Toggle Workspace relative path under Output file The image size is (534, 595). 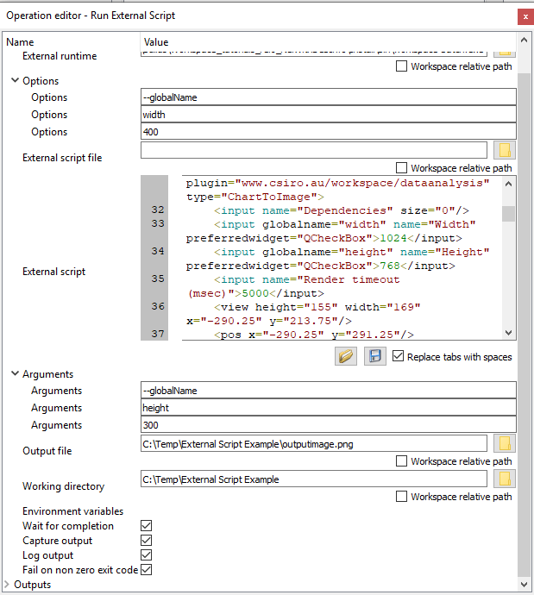[401, 461]
